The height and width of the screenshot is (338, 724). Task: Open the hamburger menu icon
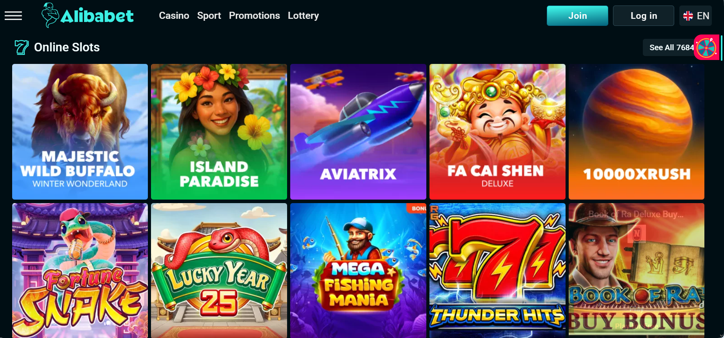pyautogui.click(x=13, y=16)
